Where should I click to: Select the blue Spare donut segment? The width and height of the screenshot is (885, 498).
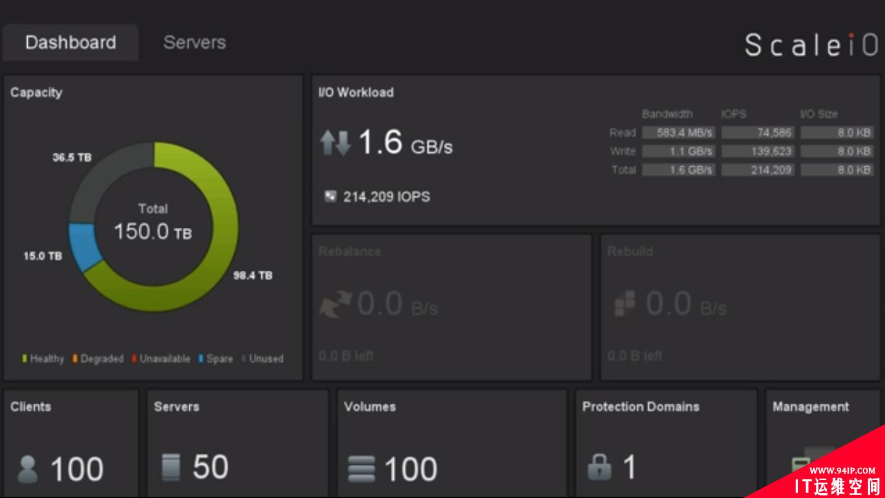[85, 246]
